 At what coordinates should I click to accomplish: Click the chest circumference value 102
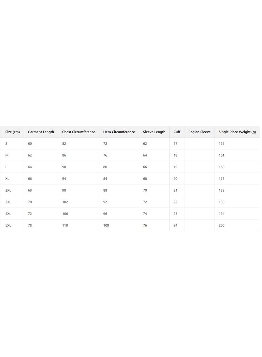(65, 202)
